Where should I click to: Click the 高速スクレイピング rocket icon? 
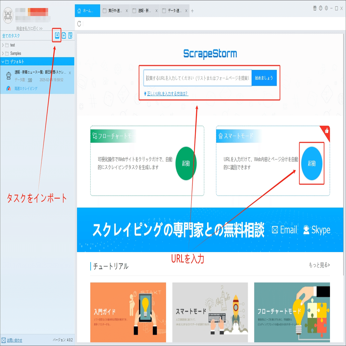tap(9, 89)
